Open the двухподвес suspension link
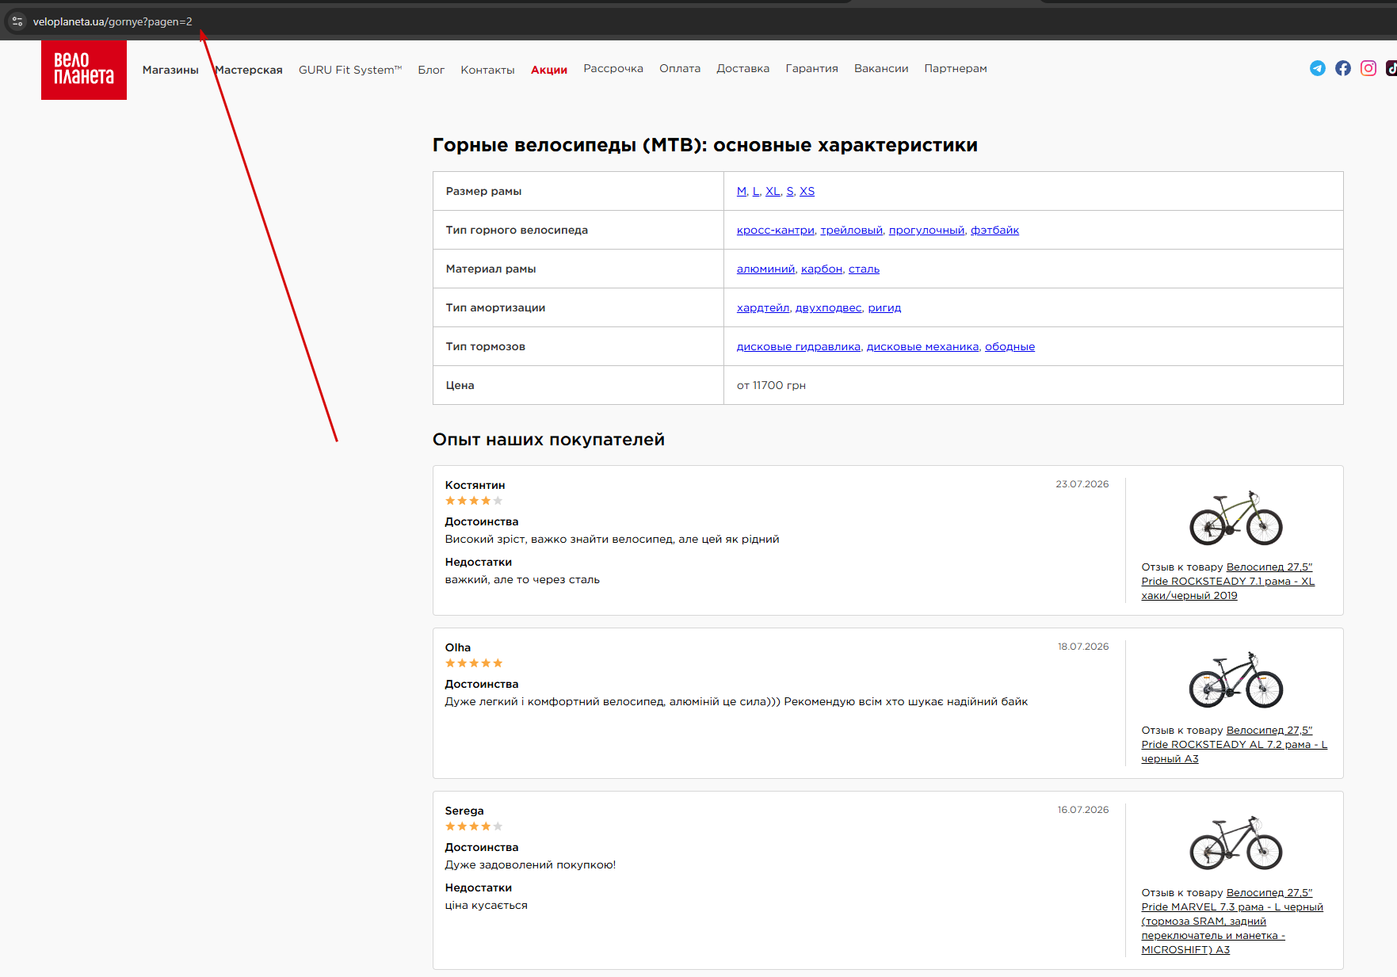Screen dimensions: 1397x977 (x=828, y=307)
